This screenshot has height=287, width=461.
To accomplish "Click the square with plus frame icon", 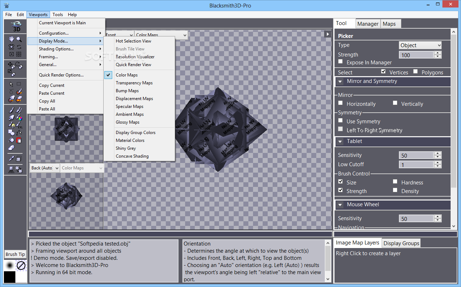I will pos(11,54).
